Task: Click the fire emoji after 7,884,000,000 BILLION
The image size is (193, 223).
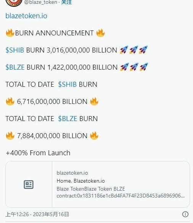Action: [x=94, y=136]
